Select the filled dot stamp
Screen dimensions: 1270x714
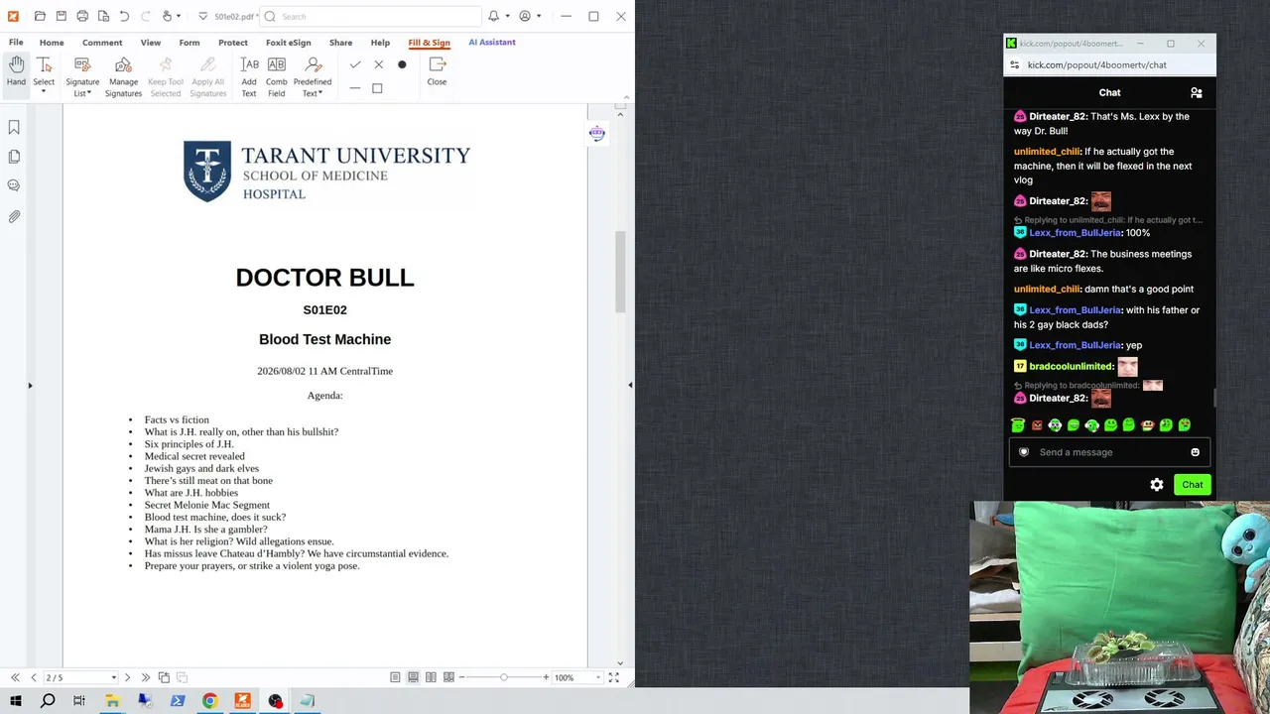coord(402,64)
